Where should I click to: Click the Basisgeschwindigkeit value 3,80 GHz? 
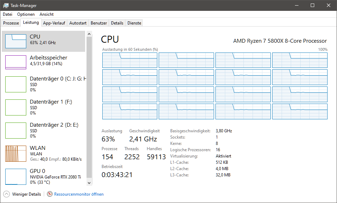[x=224, y=131]
